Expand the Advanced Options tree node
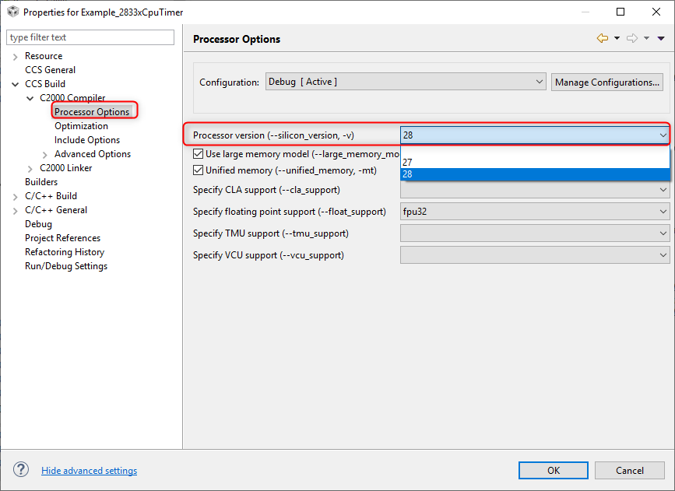The height and width of the screenshot is (491, 675). click(x=45, y=154)
